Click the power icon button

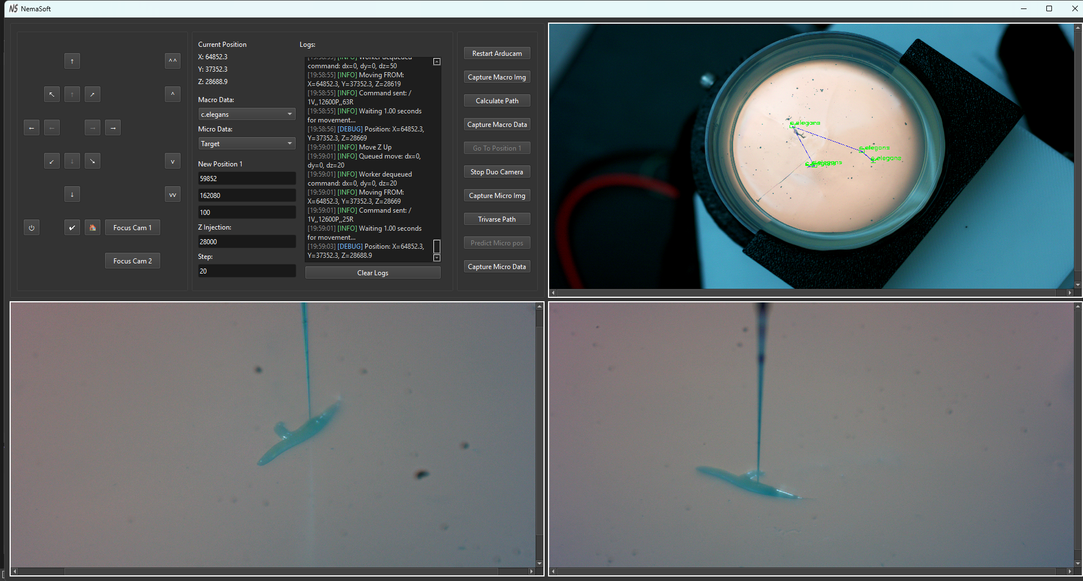click(32, 228)
